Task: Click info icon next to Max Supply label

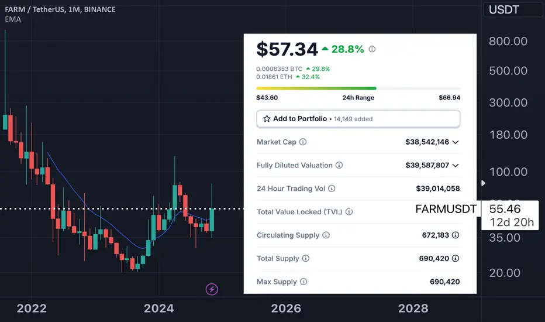Action: [x=303, y=282]
